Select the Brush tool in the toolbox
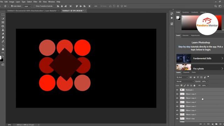The height and width of the screenshot is (126, 224). point(3,19)
